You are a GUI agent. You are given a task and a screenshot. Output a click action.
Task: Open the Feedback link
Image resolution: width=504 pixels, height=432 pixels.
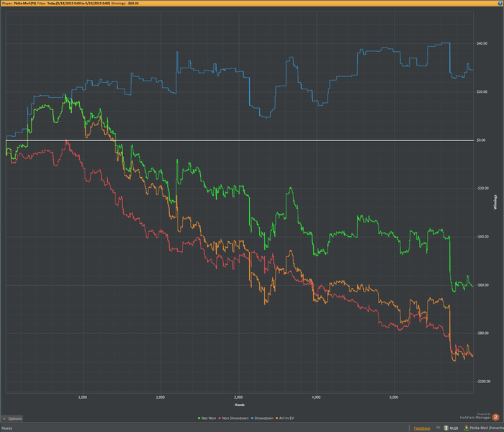point(422,428)
